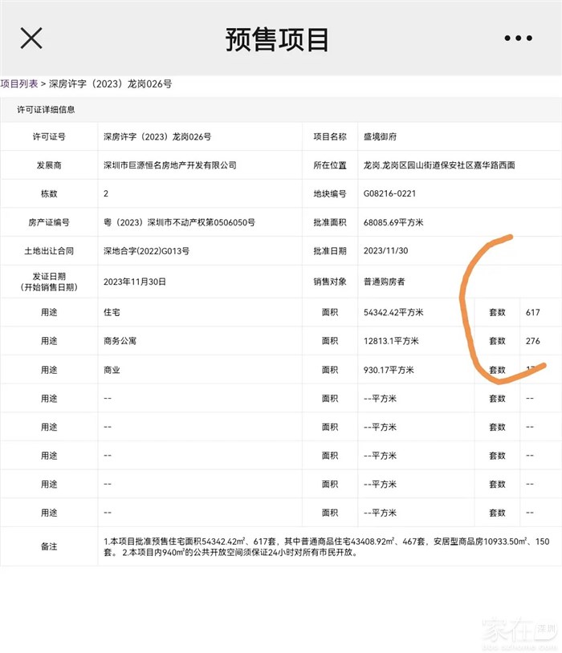Click residential area value 54342.42平方米
562x653 pixels.
[393, 313]
